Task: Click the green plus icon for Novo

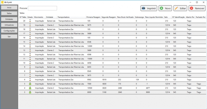Action: pyautogui.click(x=161, y=8)
